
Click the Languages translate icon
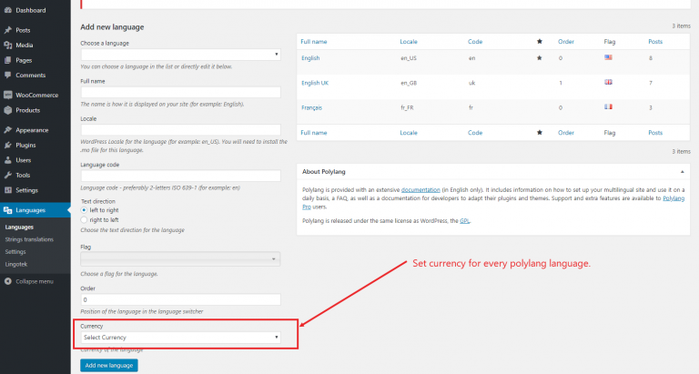[8, 210]
